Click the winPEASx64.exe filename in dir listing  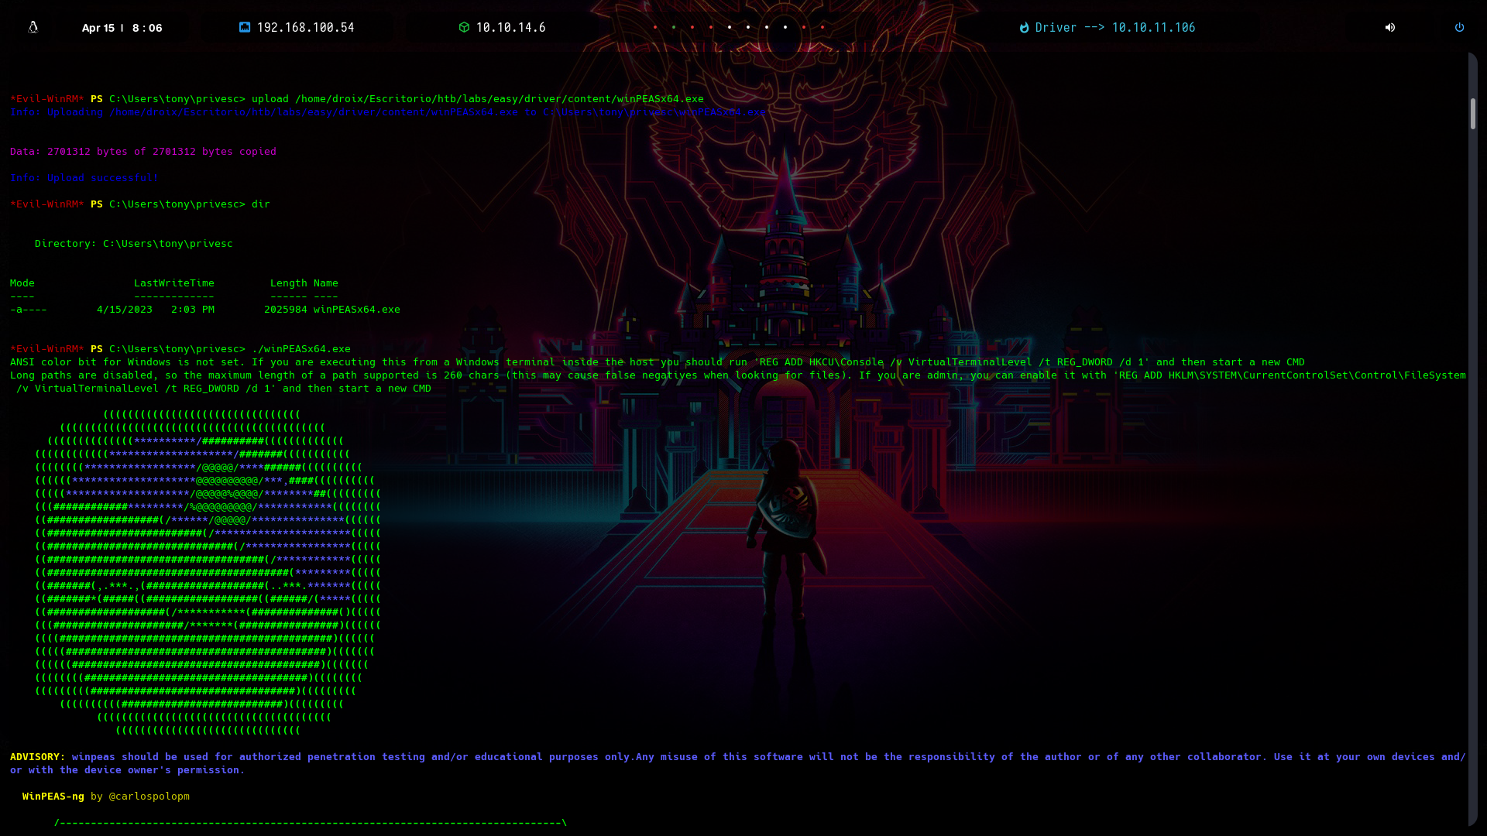point(356,310)
